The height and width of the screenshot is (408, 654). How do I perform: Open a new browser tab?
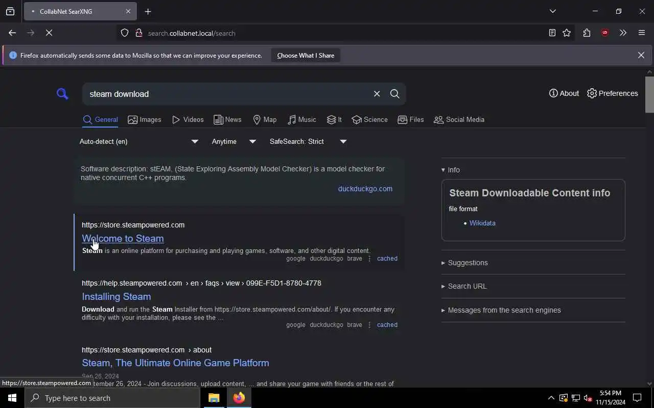tap(148, 11)
